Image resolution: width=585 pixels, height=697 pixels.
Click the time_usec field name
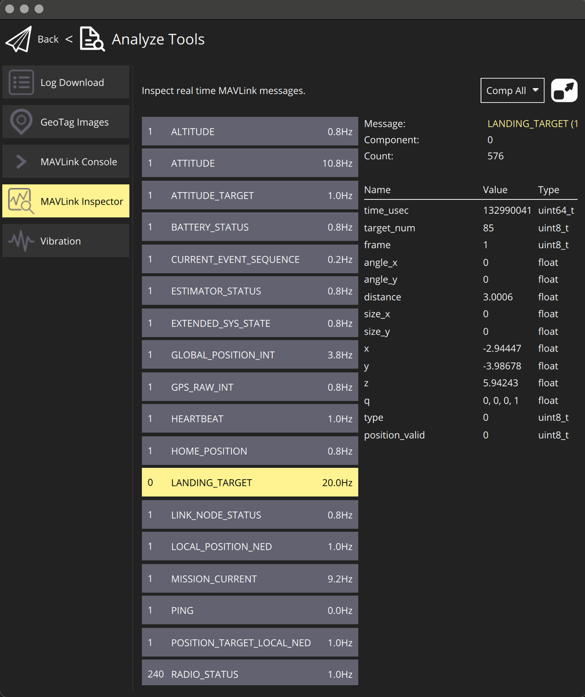(x=386, y=211)
